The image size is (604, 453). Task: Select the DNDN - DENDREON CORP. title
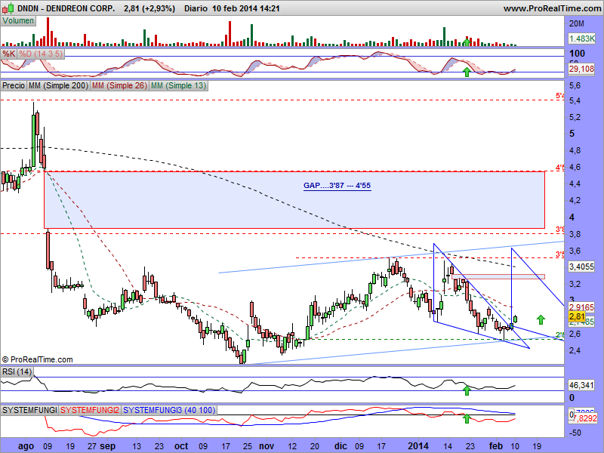66,8
